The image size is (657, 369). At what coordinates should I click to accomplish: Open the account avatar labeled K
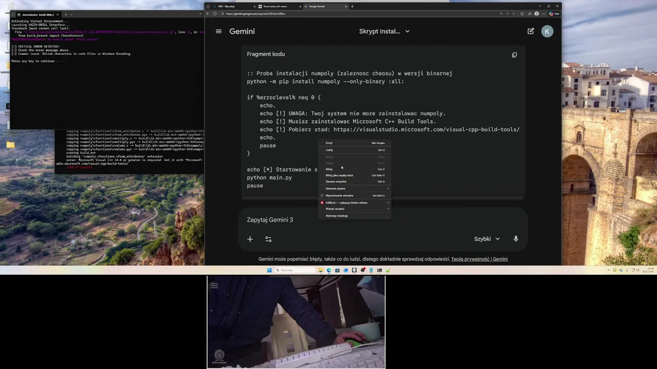(547, 31)
